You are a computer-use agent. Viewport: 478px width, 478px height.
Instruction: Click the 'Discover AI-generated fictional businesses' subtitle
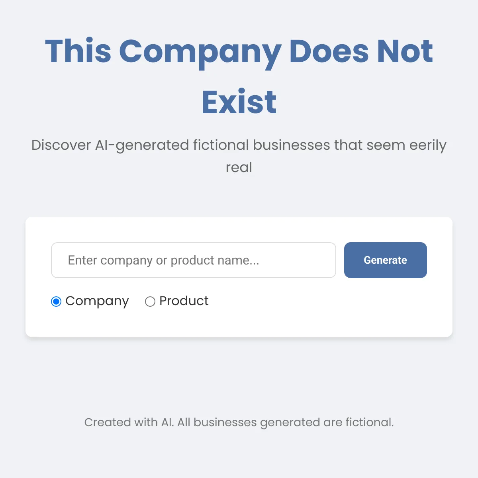[239, 156]
